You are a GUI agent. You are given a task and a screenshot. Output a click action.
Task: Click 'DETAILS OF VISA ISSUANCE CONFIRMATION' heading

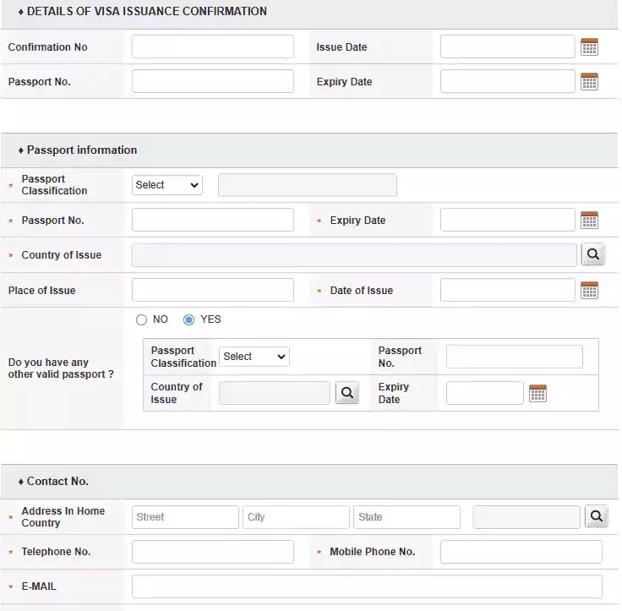click(147, 12)
